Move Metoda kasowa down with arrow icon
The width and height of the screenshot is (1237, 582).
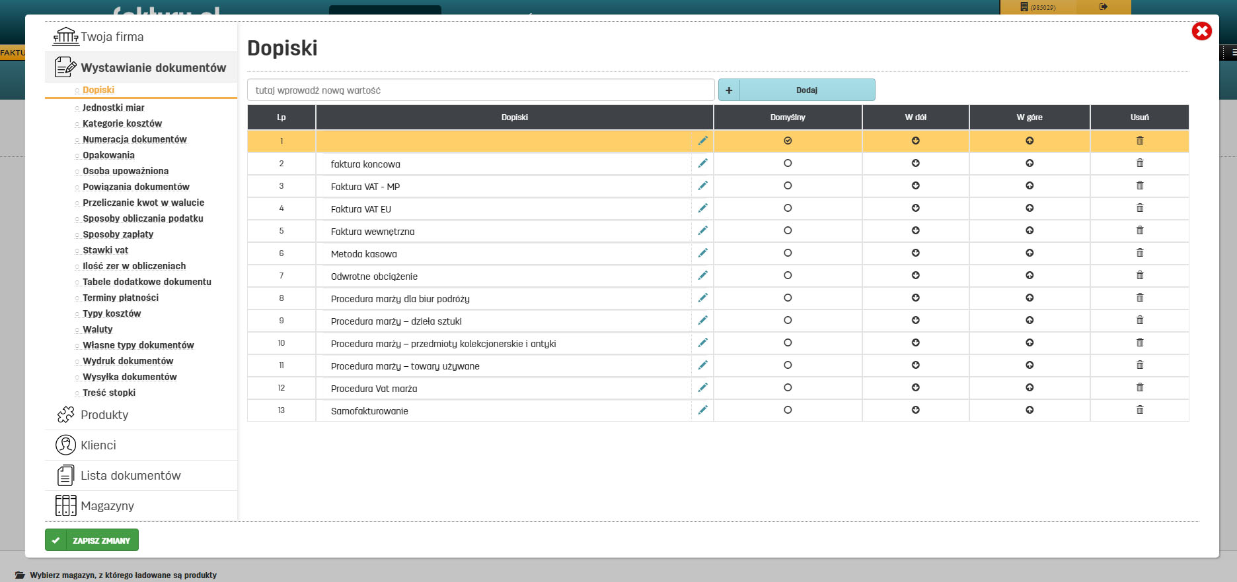(915, 253)
